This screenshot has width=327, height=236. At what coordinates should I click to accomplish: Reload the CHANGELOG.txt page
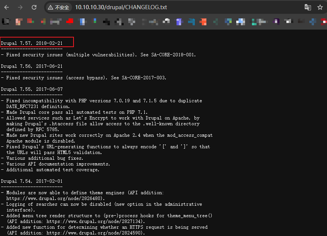click(34, 8)
